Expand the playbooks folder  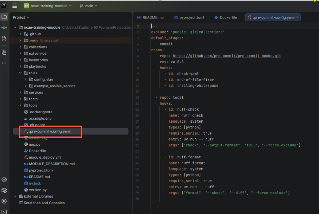[x=20, y=66]
